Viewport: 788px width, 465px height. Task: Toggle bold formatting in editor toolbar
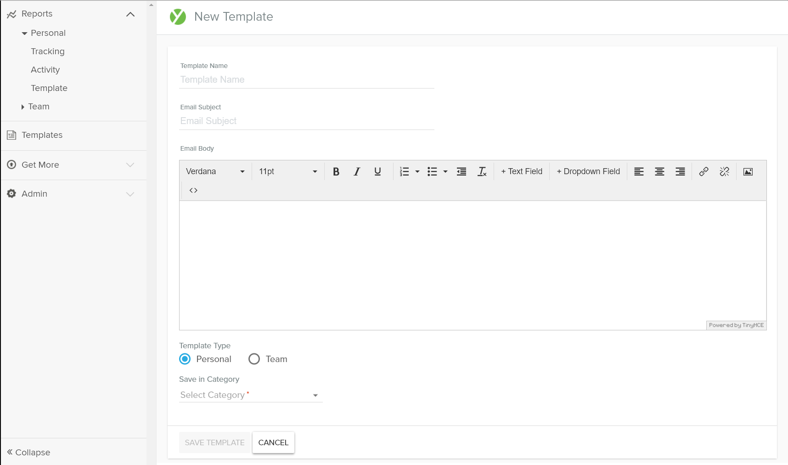pos(336,171)
